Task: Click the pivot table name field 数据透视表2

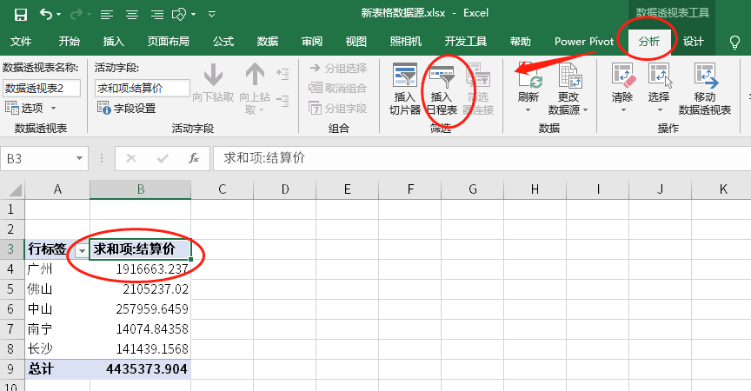Action: click(x=41, y=88)
